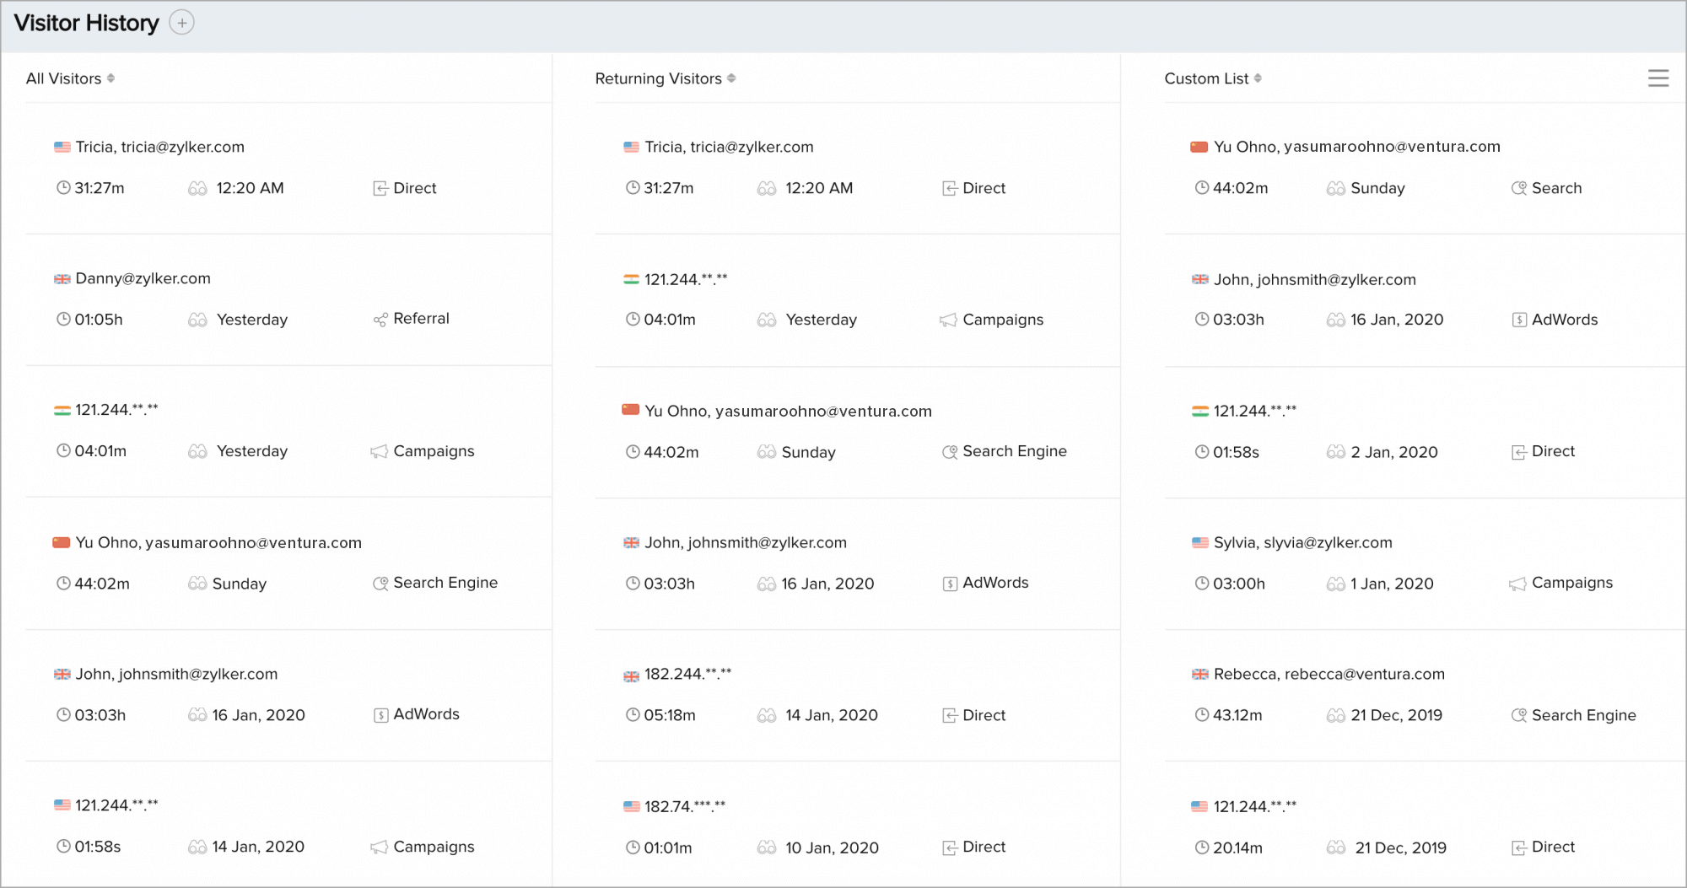Click the Search Engine icon in Rebecca's row
Image resolution: width=1687 pixels, height=888 pixels.
(1518, 715)
